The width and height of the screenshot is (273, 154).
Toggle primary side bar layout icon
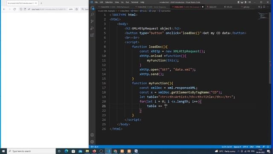[239, 2]
